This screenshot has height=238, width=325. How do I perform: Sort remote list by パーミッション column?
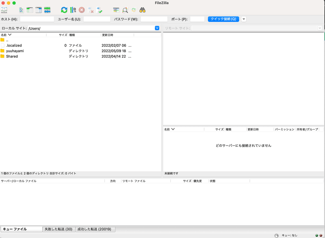[x=284, y=129]
